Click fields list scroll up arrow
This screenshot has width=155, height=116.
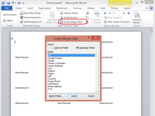click(97, 56)
